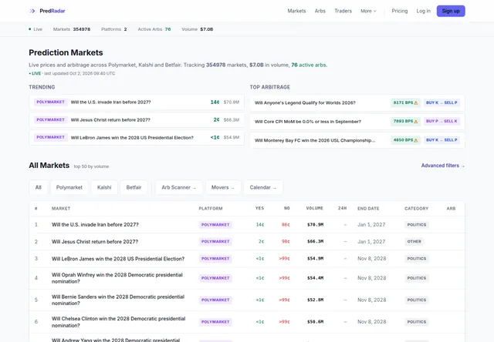Click the Sign up button
This screenshot has height=342, width=494.
pos(451,11)
